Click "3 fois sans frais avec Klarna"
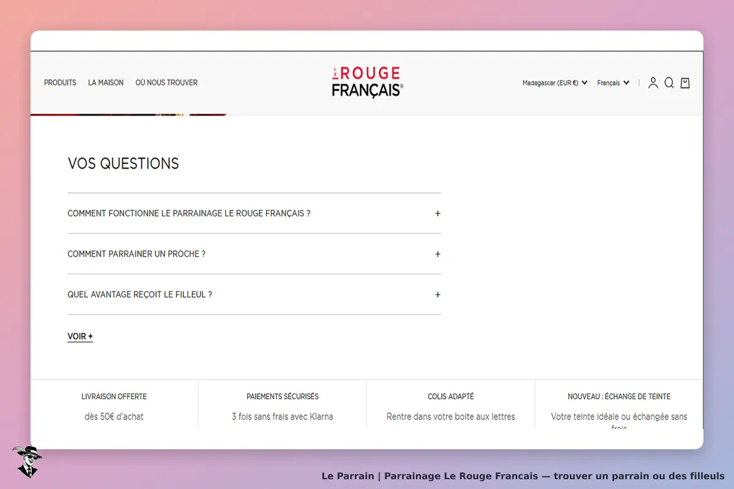This screenshot has height=489, width=734. pos(283,417)
